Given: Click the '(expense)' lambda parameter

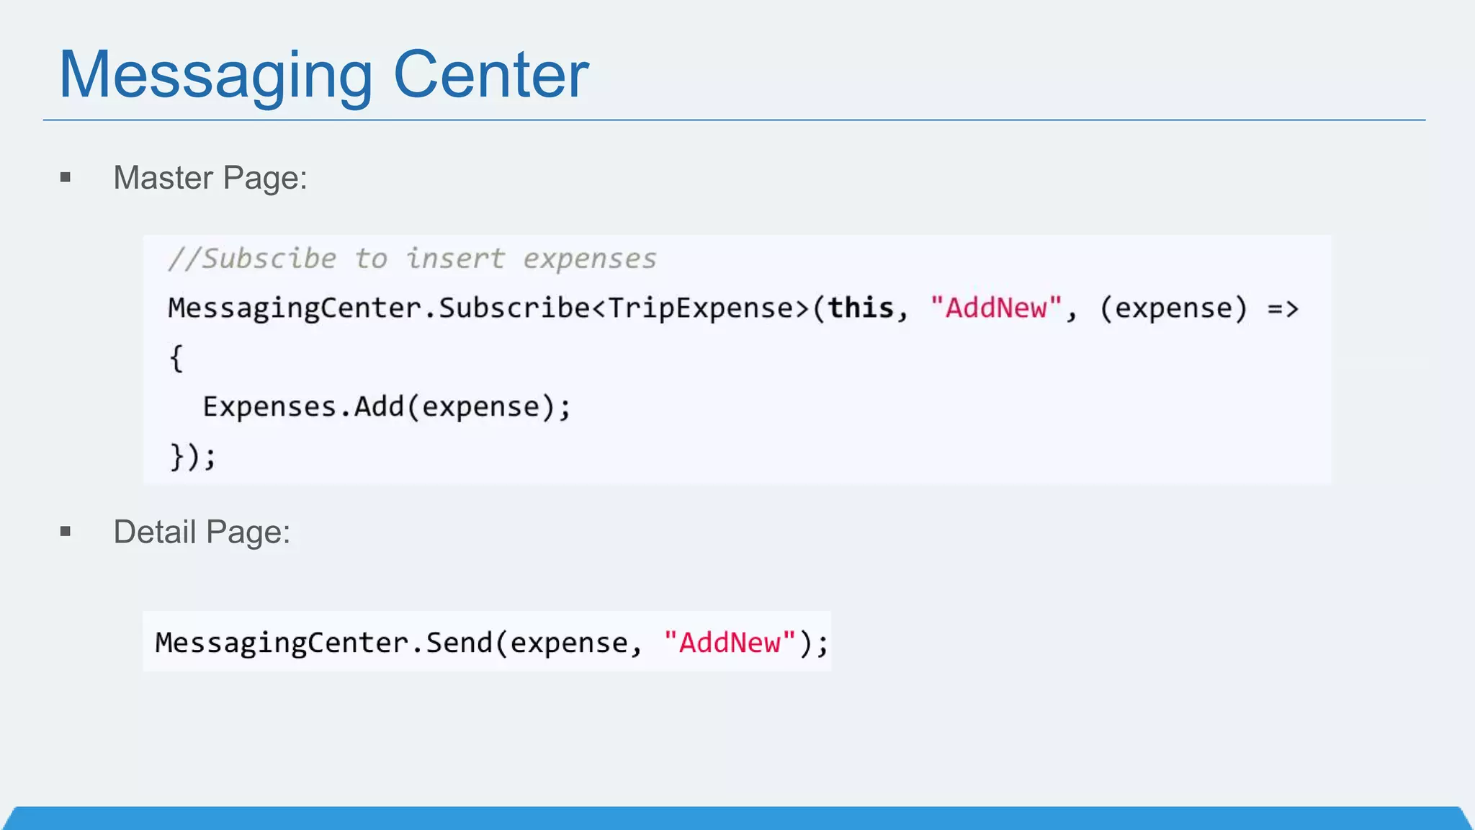Looking at the screenshot, I should pyautogui.click(x=1173, y=308).
